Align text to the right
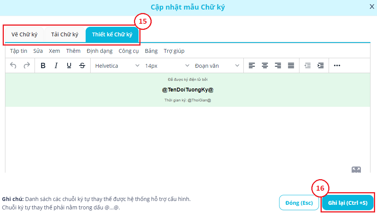The width and height of the screenshot is (377, 214). (x=278, y=65)
